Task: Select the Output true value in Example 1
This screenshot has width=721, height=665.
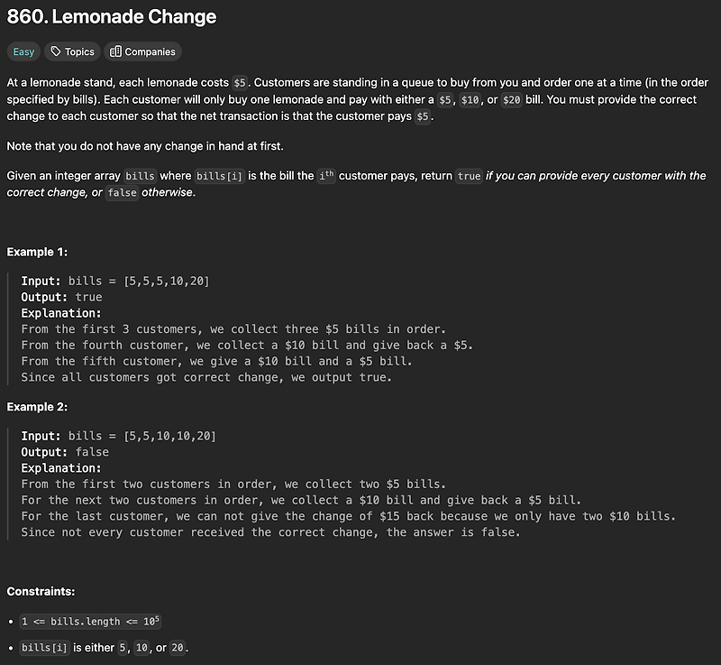Action: [89, 297]
